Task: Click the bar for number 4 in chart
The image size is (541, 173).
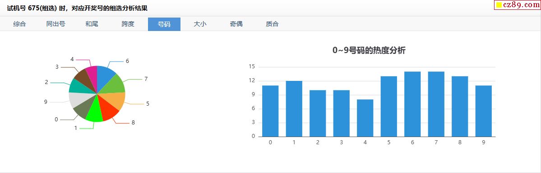Action: [365, 118]
